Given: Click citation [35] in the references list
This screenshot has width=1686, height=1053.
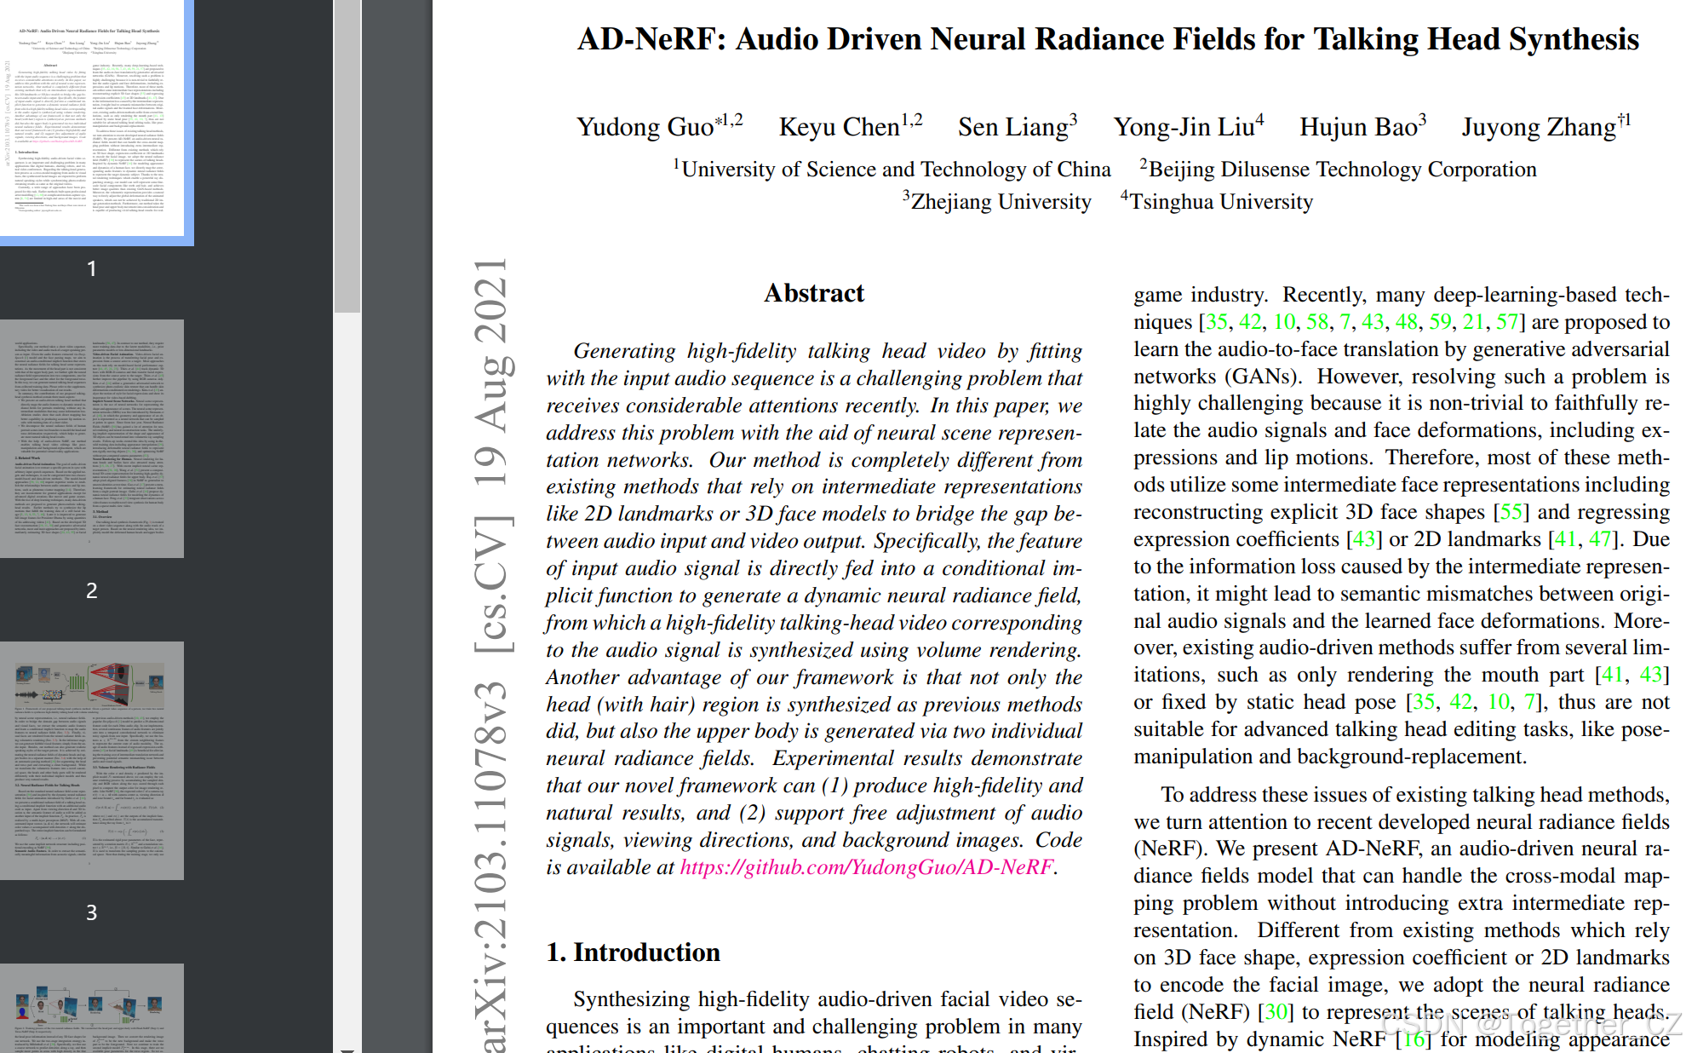Looking at the screenshot, I should coord(1219,323).
